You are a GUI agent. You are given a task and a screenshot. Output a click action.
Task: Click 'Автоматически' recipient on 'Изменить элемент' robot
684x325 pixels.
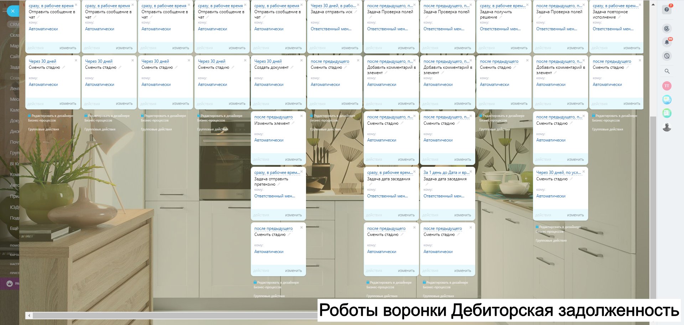pyautogui.click(x=269, y=140)
